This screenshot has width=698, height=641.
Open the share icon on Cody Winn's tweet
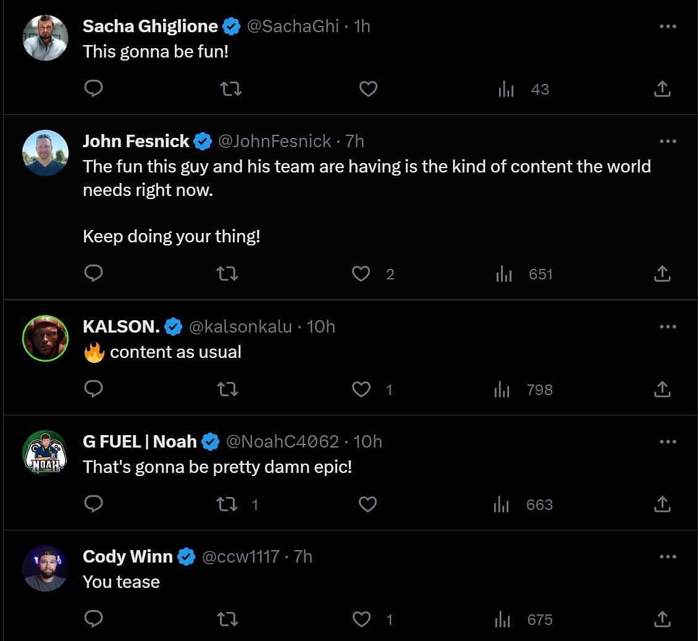pos(662,619)
